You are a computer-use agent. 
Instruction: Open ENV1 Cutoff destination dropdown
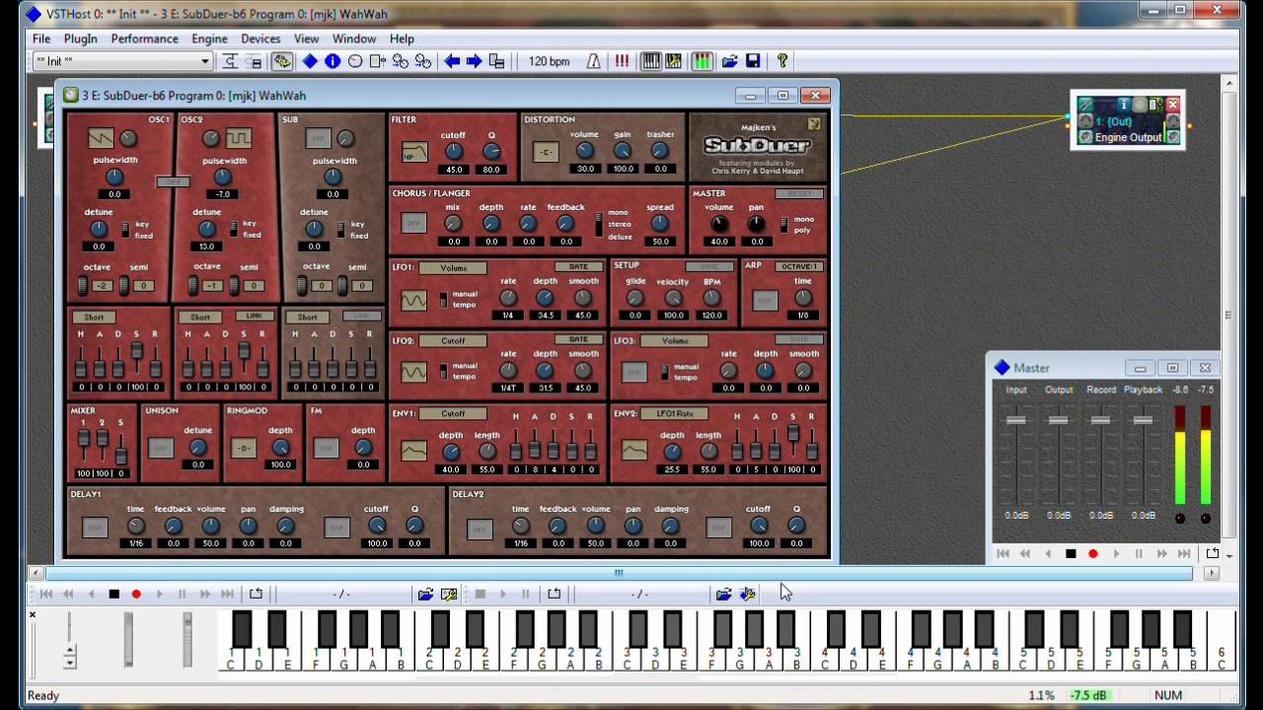point(453,414)
